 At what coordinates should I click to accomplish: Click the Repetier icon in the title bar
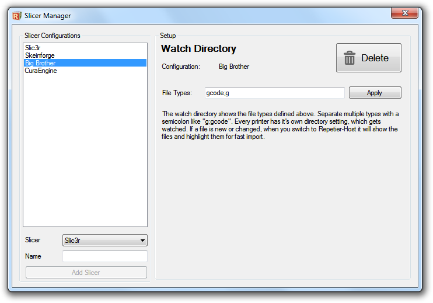[x=16, y=16]
